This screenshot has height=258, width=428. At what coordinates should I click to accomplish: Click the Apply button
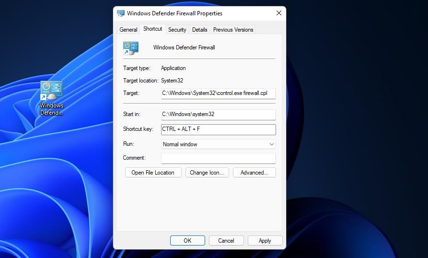click(265, 241)
